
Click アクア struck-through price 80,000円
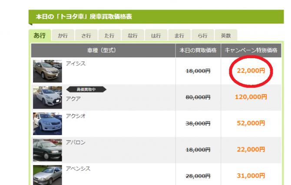coord(198,97)
